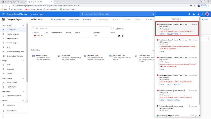Open Machine images in sidebar
211x119 pixels.
coord(12,43)
